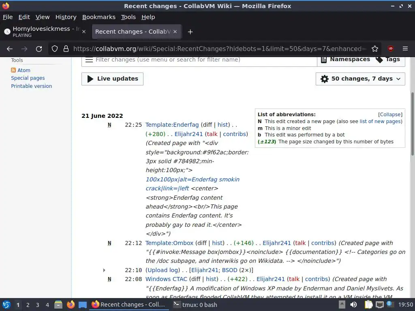Screen dimensions: 415x311
Task: Switch to the tmux bash taskbar window
Action: tap(195, 305)
